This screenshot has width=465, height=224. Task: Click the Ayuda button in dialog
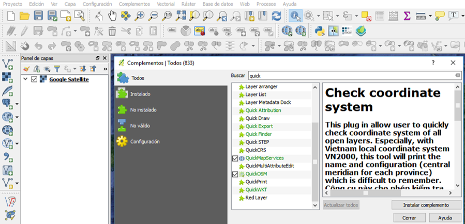[x=445, y=218]
